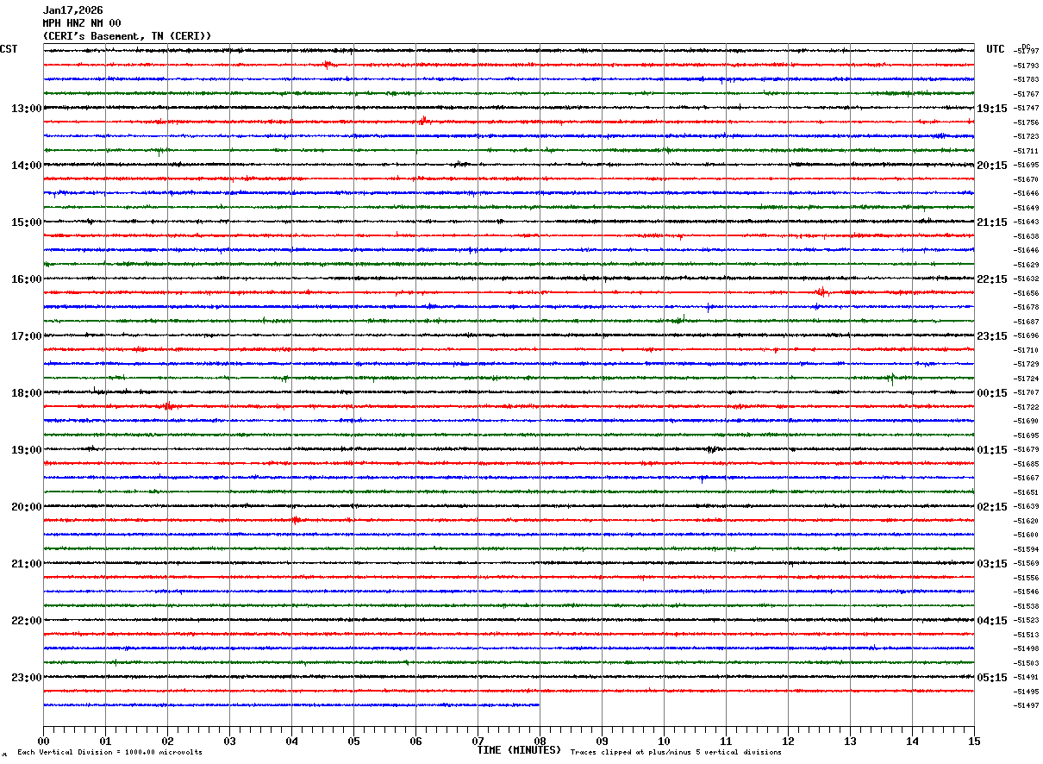Click minute tick label 12 on the bottom axis
Screen dimensions: 1043x764
788,742
